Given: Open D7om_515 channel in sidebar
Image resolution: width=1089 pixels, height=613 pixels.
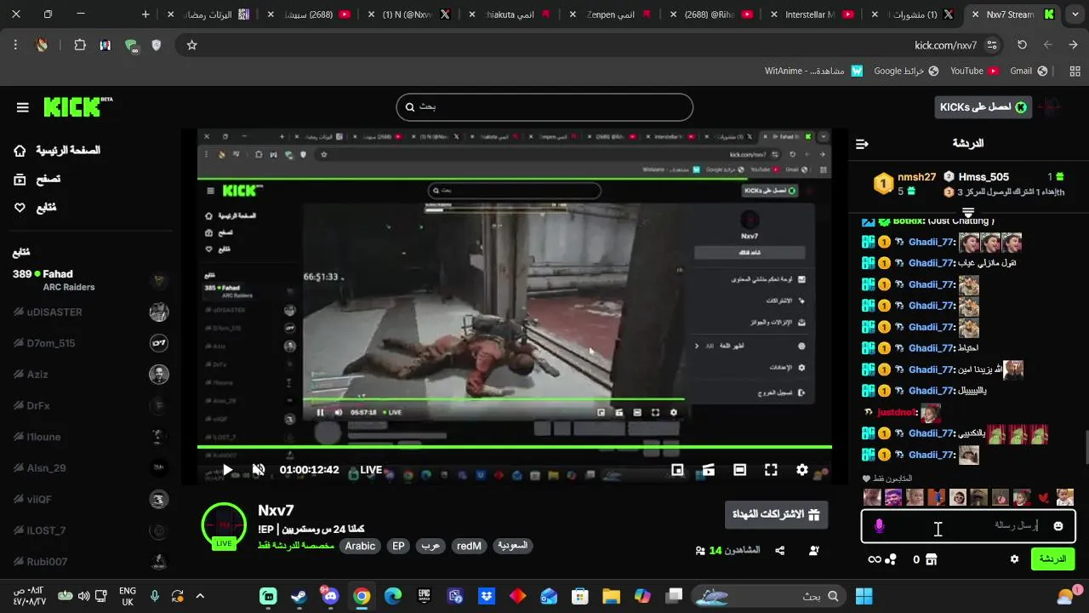Looking at the screenshot, I should (x=90, y=343).
